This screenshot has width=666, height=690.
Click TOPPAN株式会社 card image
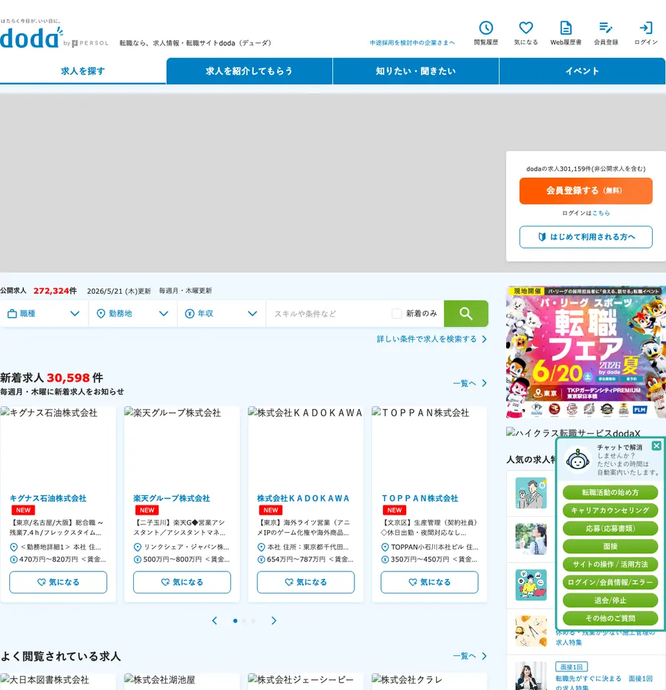tap(430, 447)
